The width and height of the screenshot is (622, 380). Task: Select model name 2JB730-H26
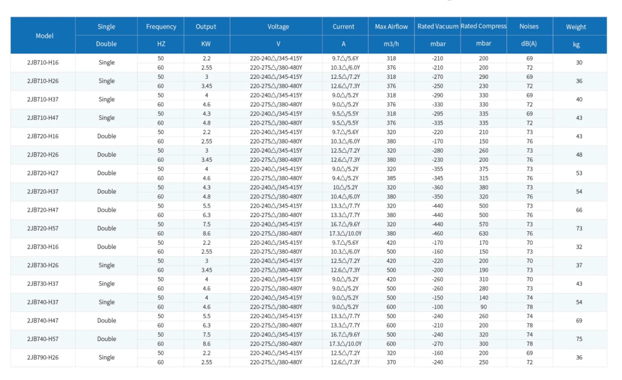43,265
